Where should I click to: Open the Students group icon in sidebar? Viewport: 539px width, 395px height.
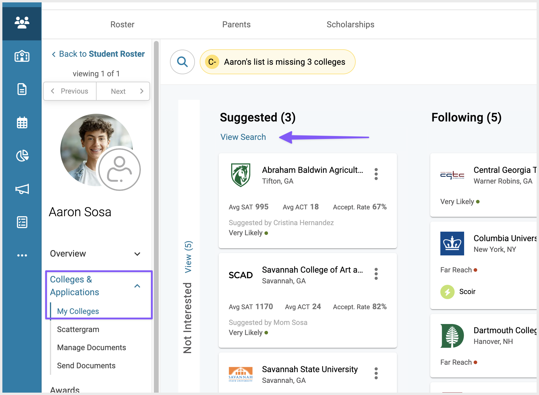22,23
